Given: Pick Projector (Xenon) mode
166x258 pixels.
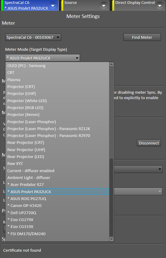Looking at the screenshot, I should tap(57, 114).
